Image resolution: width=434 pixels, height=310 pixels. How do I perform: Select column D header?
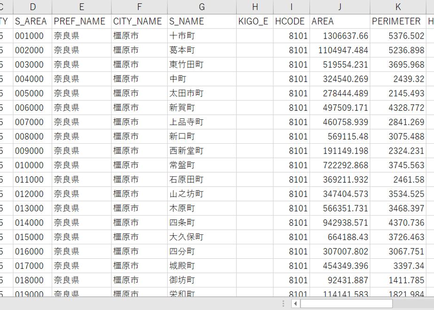pyautogui.click(x=33, y=7)
